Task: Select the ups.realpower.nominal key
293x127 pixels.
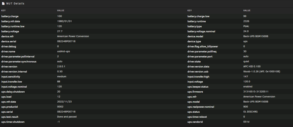Action: (x=201, y=107)
